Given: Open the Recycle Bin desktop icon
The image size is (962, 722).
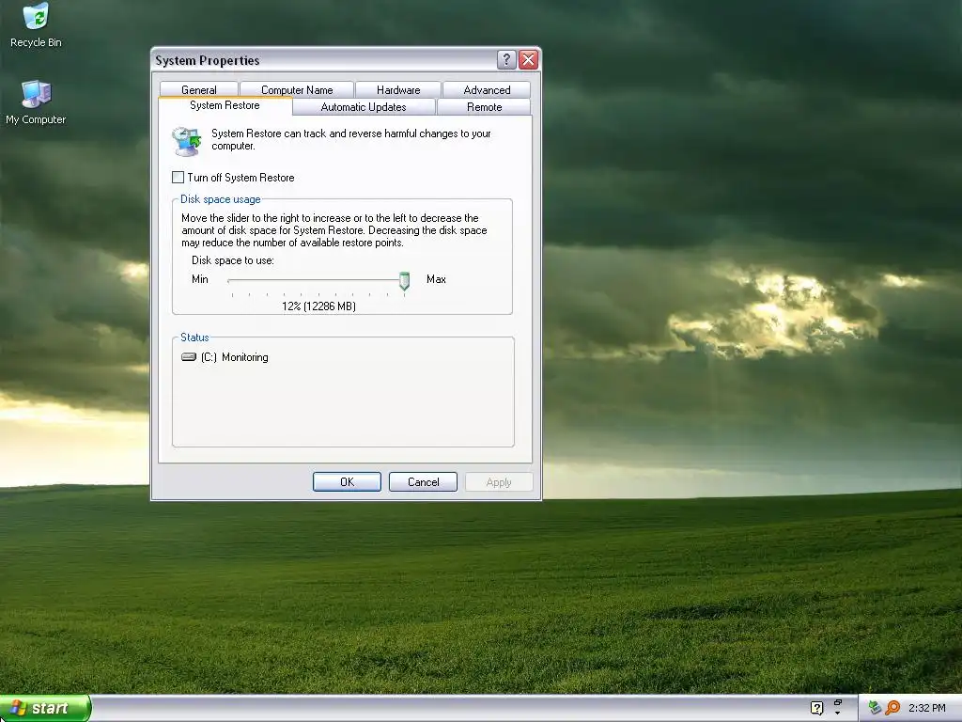Looking at the screenshot, I should click(36, 24).
